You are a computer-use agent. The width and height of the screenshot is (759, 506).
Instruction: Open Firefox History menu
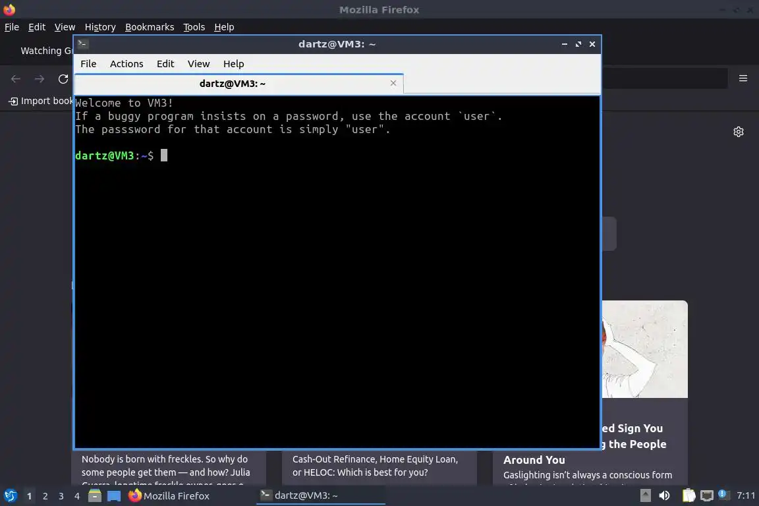tap(100, 27)
